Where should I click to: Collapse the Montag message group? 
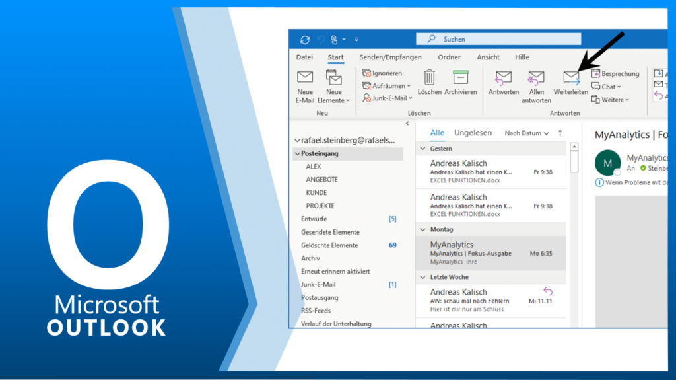[423, 230]
